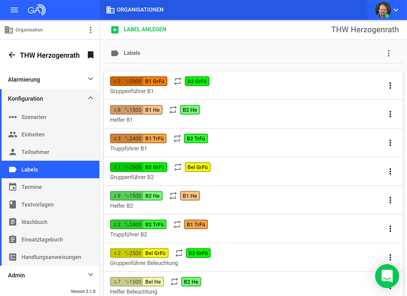The width and height of the screenshot is (407, 296).
Task: Open Organisation sidebar three-dot menu
Action: point(90,30)
